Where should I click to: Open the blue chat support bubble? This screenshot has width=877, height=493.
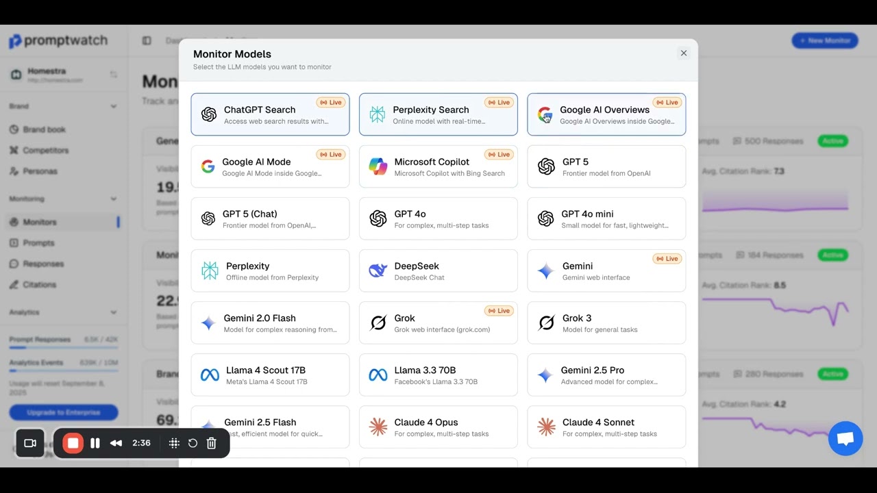(x=845, y=438)
